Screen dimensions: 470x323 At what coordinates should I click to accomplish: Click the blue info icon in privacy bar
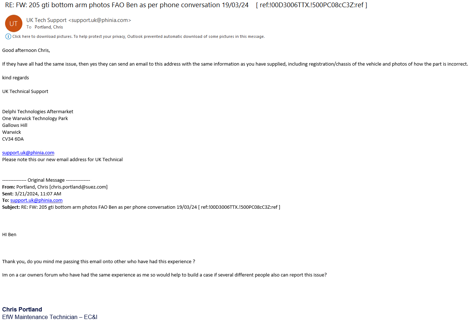coord(8,36)
